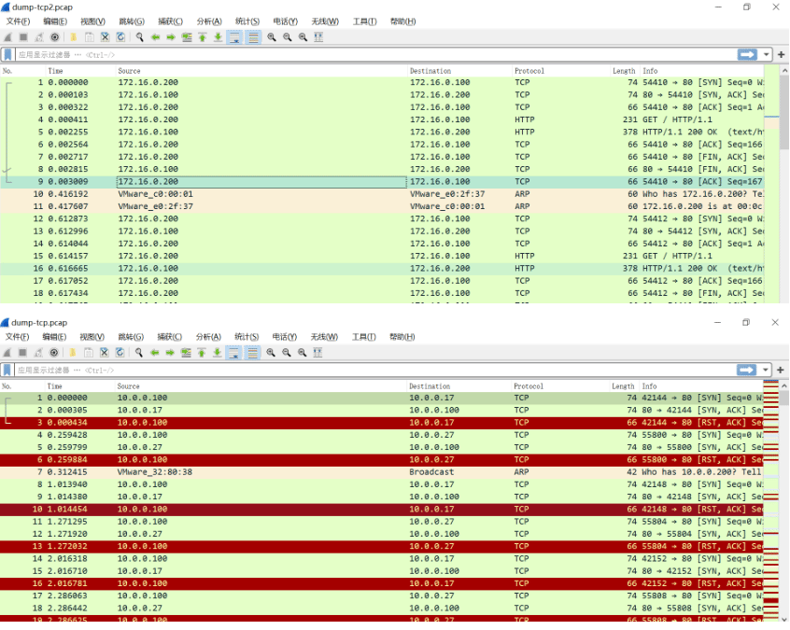Click Zoom in icon in dump-tcp2.pcap toolbar
Screen dimensions: 790x630
(272, 37)
